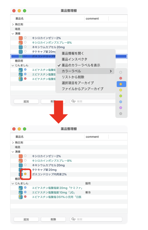Image resolution: width=148 pixels, height=230 pixels.
Task: Click search magnifier icon in lower window
Action: 73,219
